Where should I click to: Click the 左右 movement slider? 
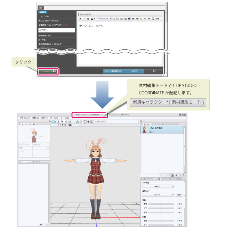click(x=161, y=204)
